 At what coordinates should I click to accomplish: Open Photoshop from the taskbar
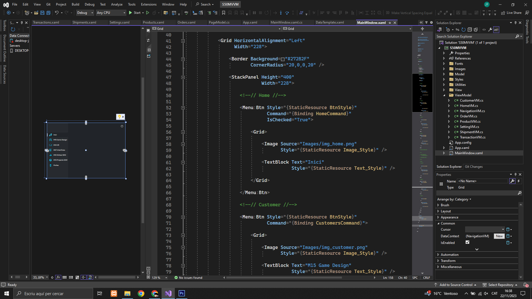182,293
